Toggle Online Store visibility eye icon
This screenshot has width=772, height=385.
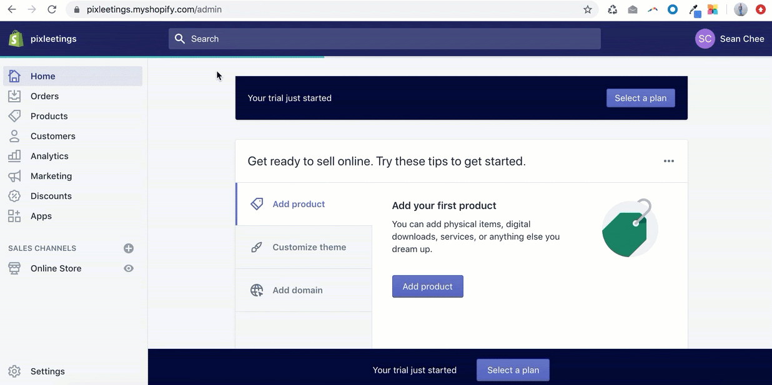(x=129, y=268)
